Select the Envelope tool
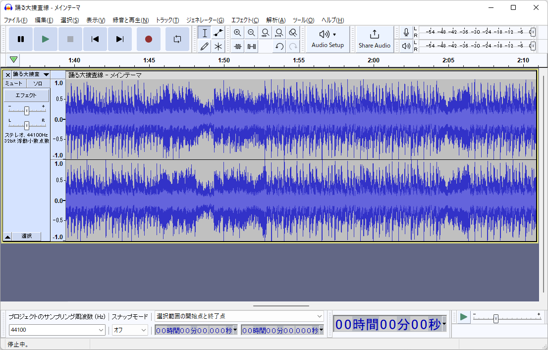Viewport: 548px width, 350px height. coord(219,33)
